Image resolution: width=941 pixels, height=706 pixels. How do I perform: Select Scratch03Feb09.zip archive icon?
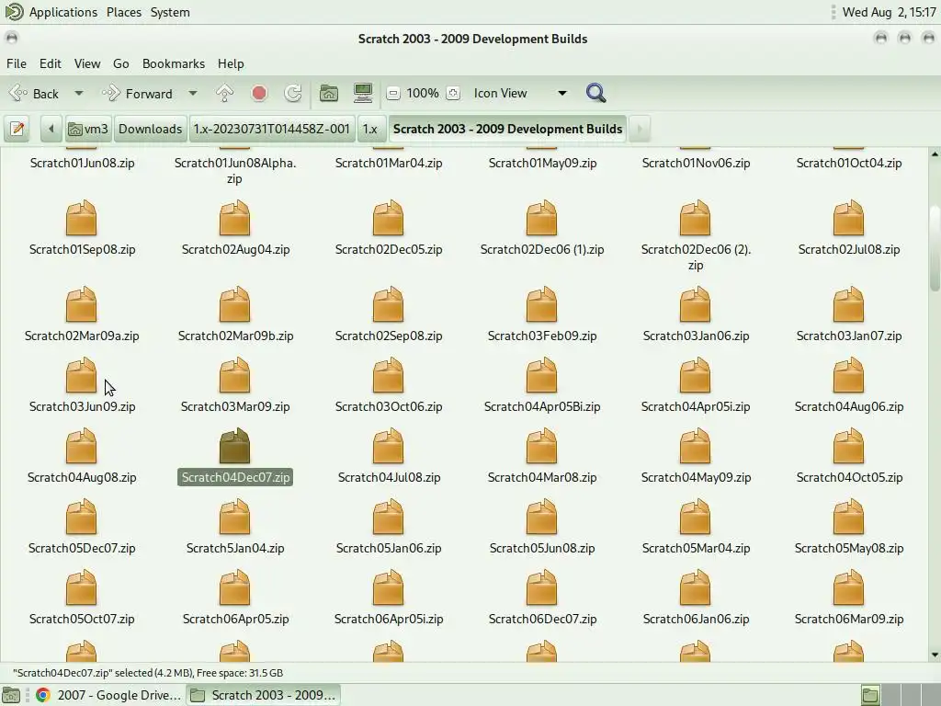click(x=542, y=304)
